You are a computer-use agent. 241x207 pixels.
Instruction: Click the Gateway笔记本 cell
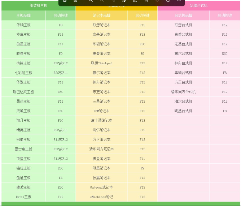tap(101, 187)
